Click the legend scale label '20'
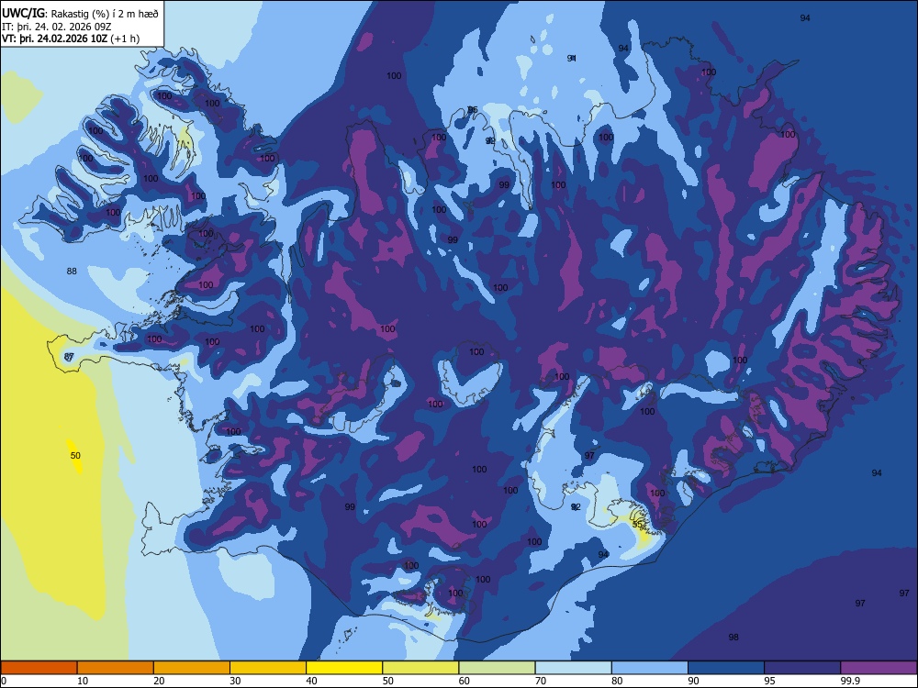The width and height of the screenshot is (918, 688). [159, 681]
